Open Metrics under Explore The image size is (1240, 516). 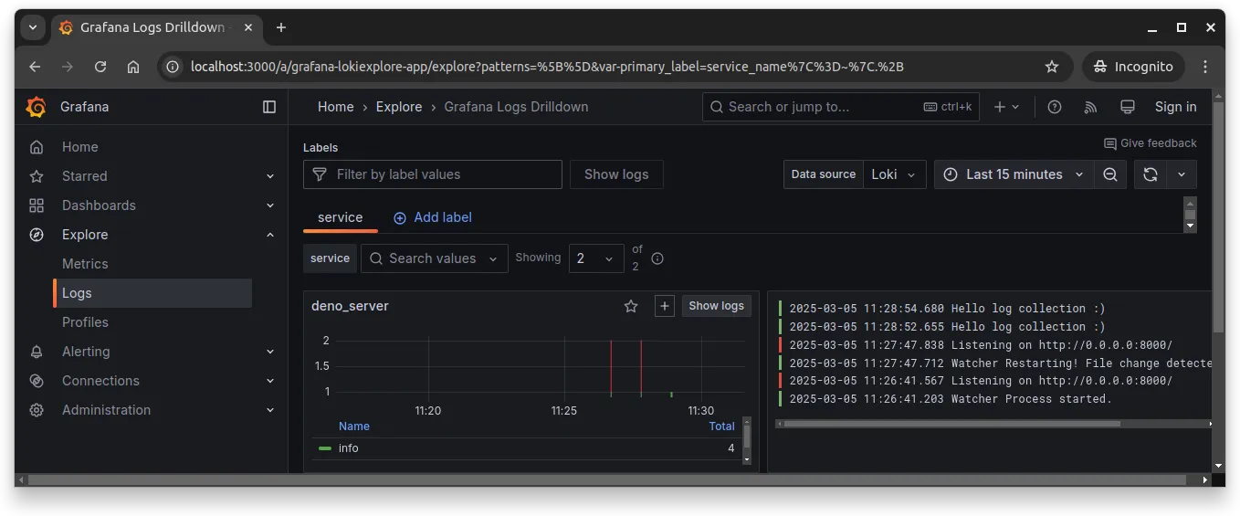(x=85, y=264)
